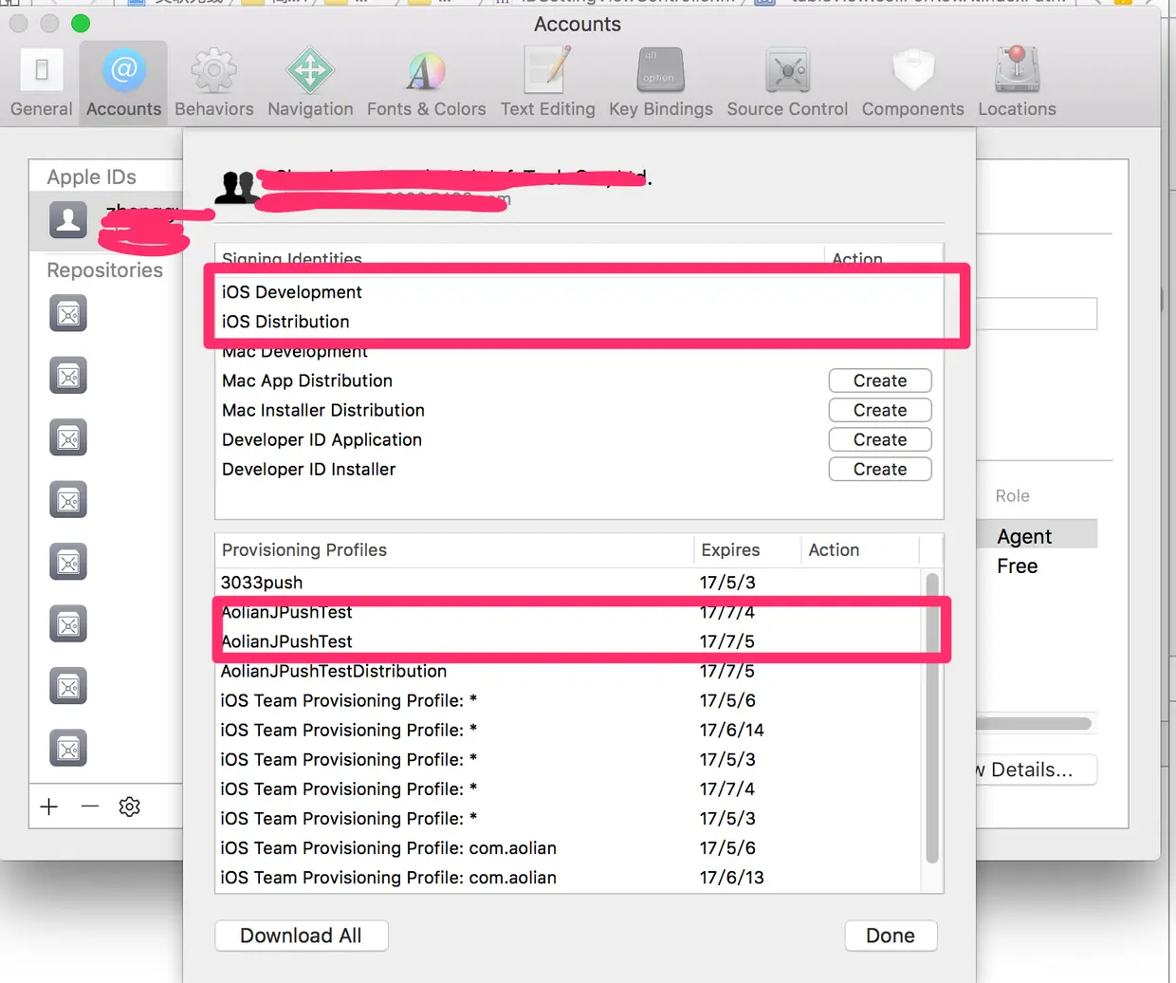Open the Text Editing preferences
The height and width of the screenshot is (983, 1176).
(547, 83)
